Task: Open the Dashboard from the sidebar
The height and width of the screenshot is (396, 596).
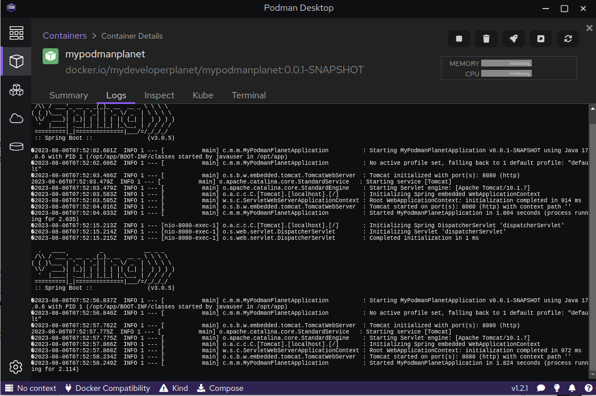Action: tap(16, 33)
